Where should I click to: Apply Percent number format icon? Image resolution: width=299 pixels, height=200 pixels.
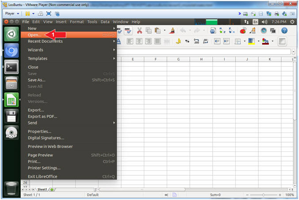pyautogui.click(x=187, y=41)
